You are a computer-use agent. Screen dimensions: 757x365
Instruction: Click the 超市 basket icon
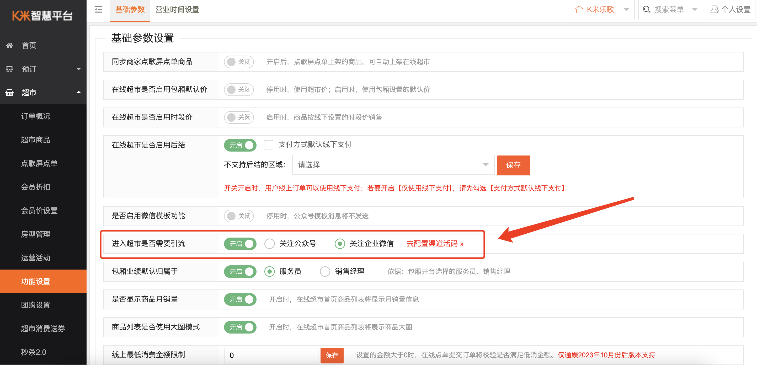point(9,93)
